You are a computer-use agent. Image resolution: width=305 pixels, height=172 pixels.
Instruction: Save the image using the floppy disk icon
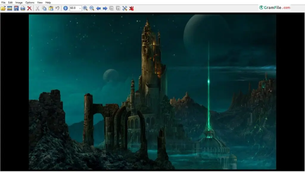pyautogui.click(x=16, y=8)
